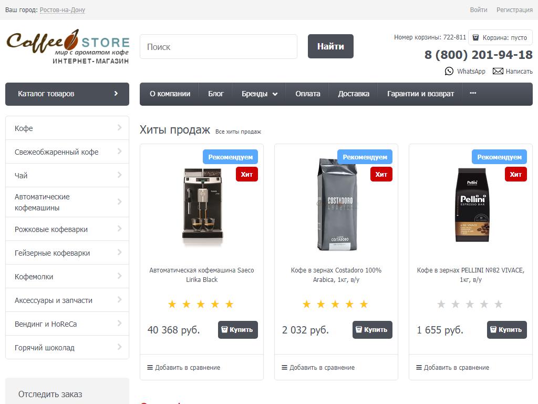Viewport: 538px width, 404px height.
Task: Expand the Каталог товаров menu
Action: pos(67,94)
